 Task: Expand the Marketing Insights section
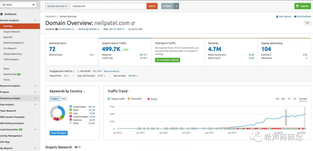click(x=35, y=98)
